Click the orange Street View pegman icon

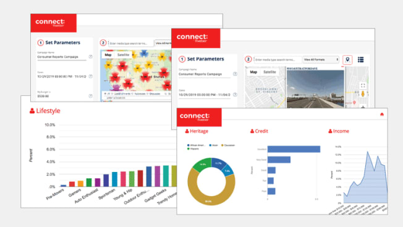[363, 94]
